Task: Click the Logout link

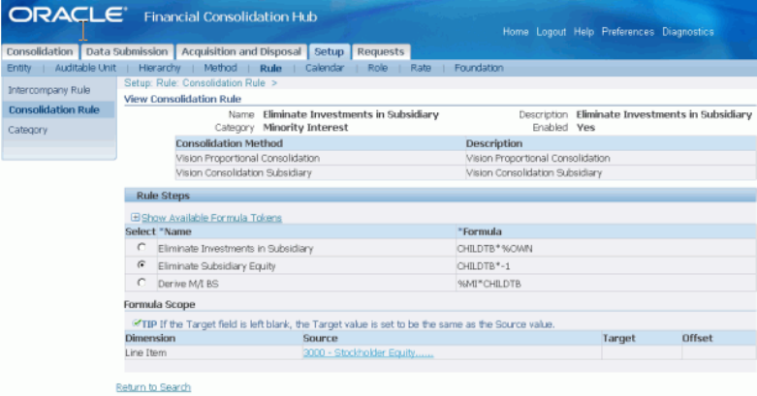Action: pyautogui.click(x=551, y=32)
